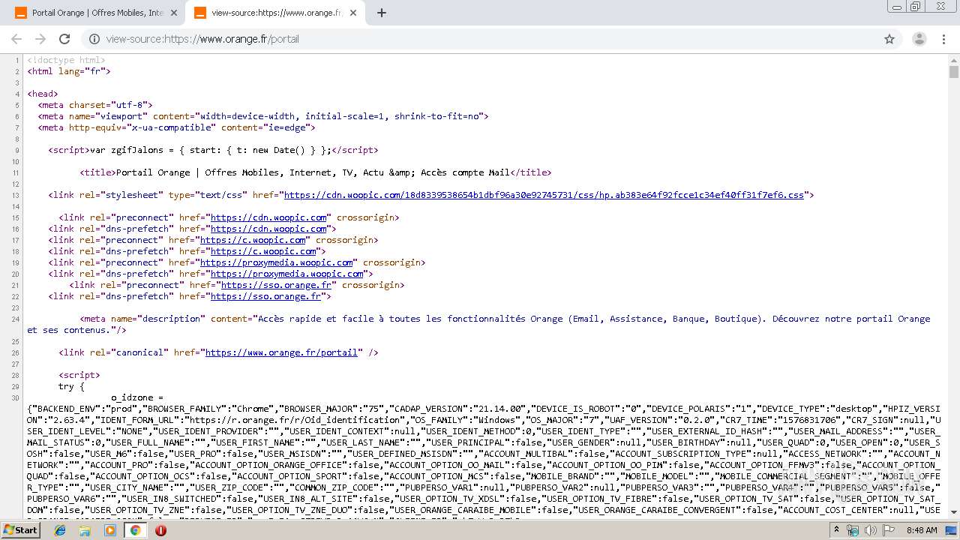View site information icon in address bar
The image size is (960, 540).
[94, 39]
